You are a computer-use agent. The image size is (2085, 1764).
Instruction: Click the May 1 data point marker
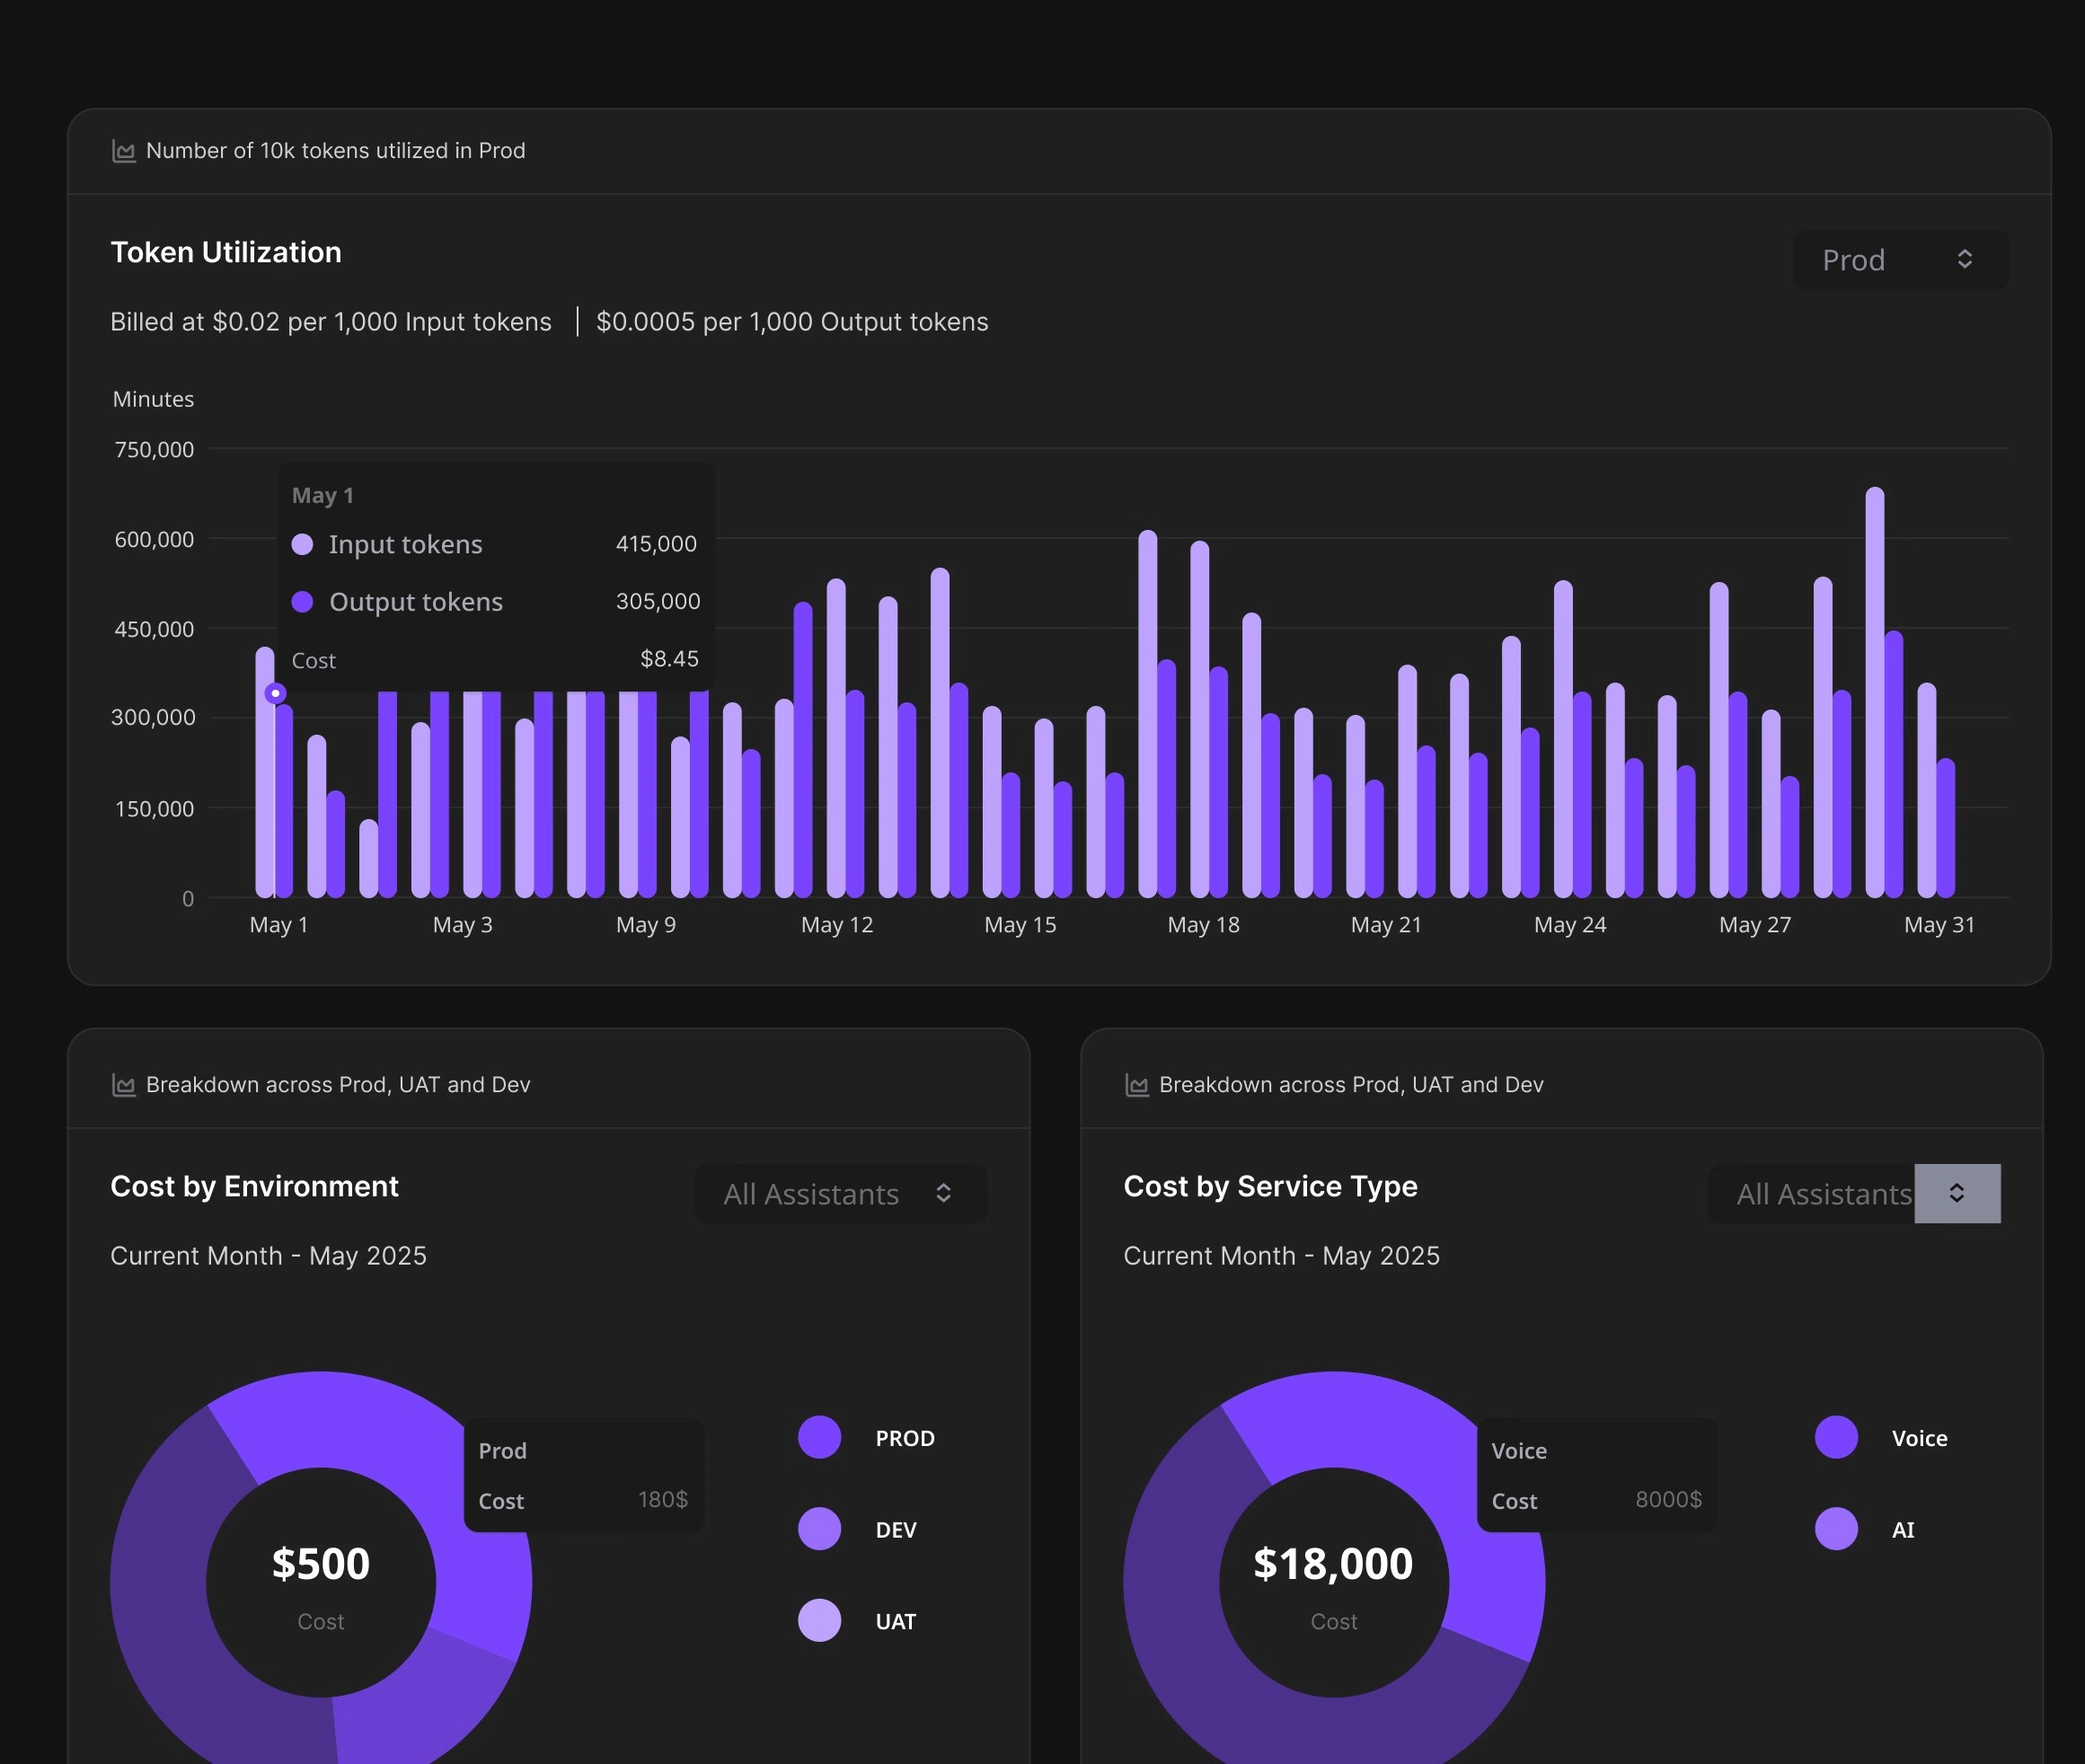275,693
